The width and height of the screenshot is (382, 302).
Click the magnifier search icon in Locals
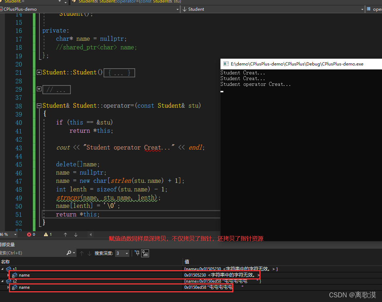[x=69, y=253]
